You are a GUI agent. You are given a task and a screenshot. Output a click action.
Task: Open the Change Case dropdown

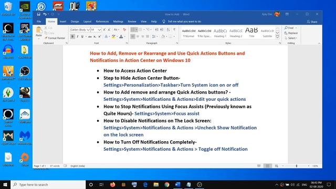[117, 29]
